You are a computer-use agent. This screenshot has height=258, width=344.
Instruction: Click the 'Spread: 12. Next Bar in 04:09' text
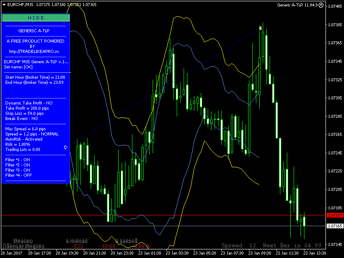[271, 245]
